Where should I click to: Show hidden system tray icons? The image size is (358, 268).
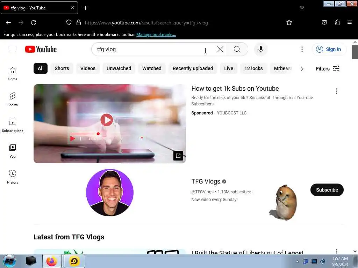pyautogui.click(x=297, y=261)
